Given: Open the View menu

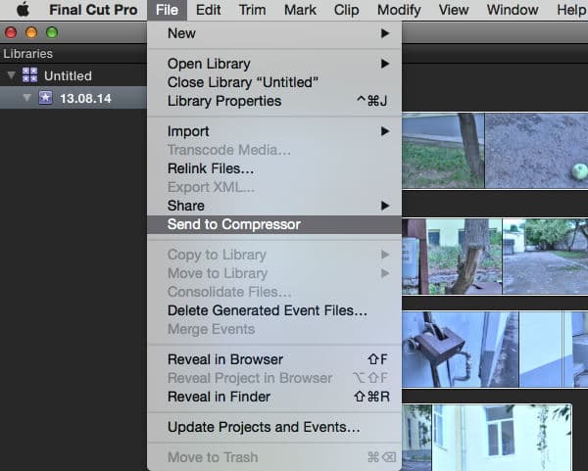Looking at the screenshot, I should (454, 10).
